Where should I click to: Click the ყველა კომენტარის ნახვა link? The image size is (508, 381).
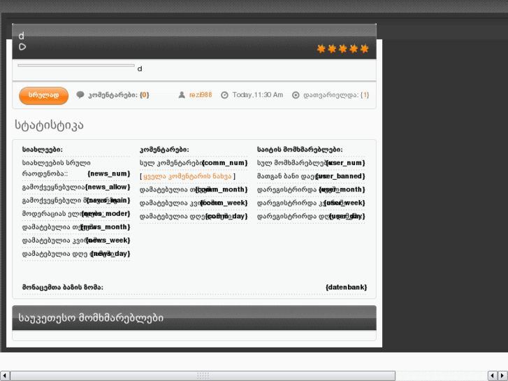click(187, 176)
